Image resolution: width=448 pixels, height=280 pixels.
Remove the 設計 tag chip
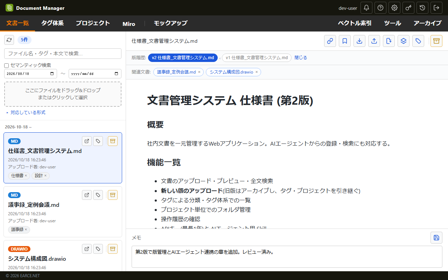point(45,176)
